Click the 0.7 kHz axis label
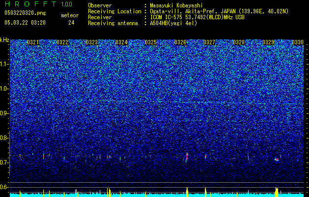Image resolution: width=309 pixels, height=197 pixels. [4, 163]
